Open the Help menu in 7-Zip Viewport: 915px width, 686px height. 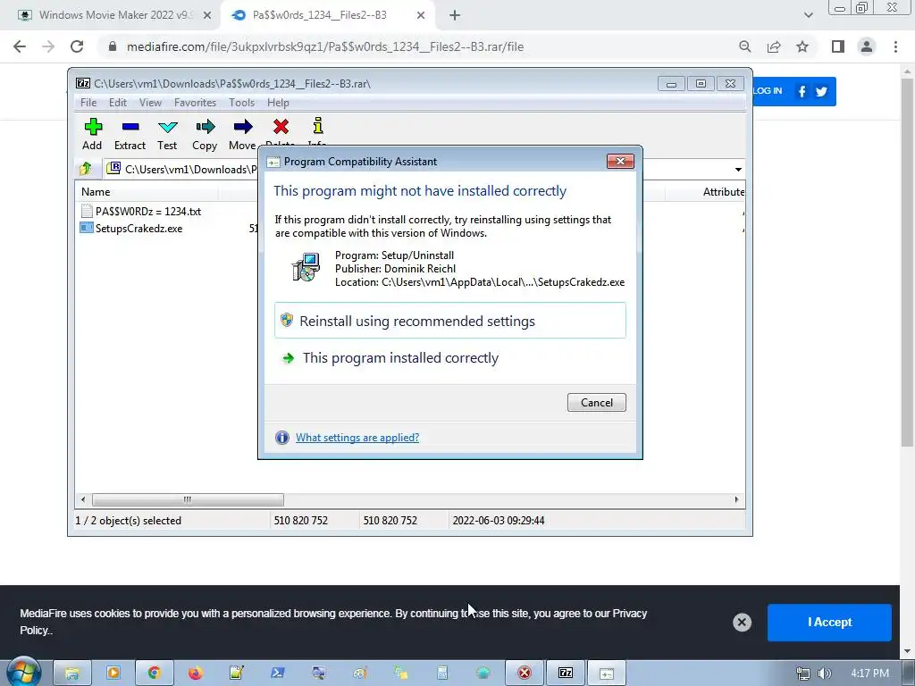279,103
